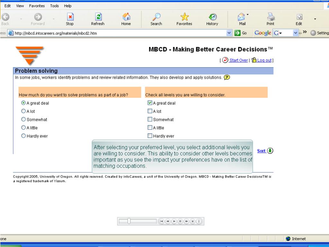Open the Tools menu

pos(54,6)
